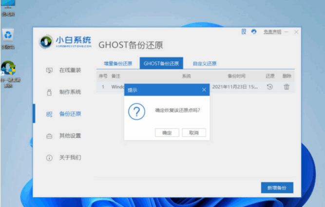Click the 还原 column header

[x=270, y=76]
